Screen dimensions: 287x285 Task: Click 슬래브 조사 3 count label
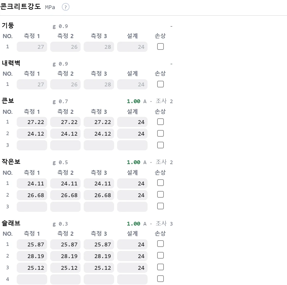[164, 224]
